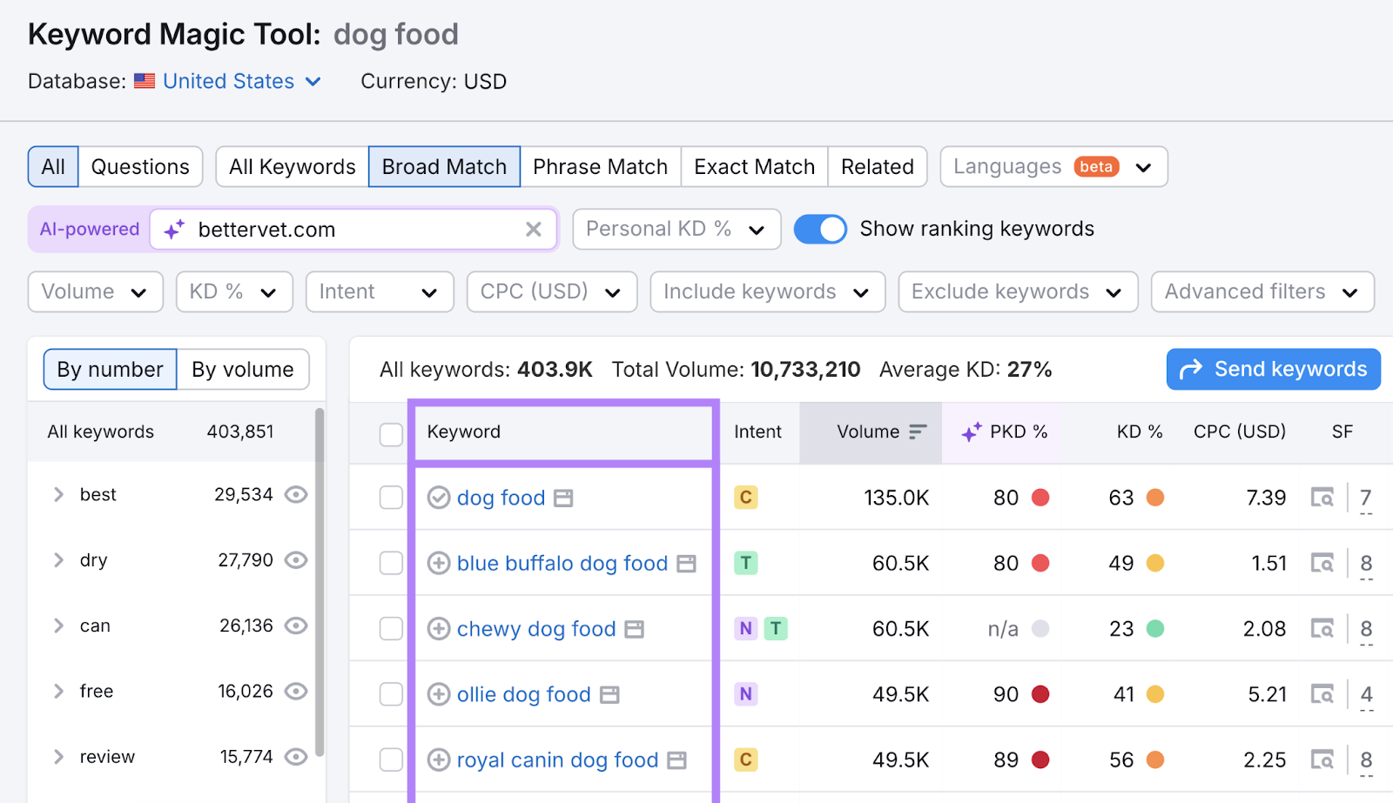Check the royal canin dog food checkbox

(391, 760)
